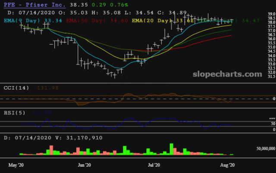Jump to Jun '20 on the date axis
The width and height of the screenshot is (276, 173).
[85, 165]
